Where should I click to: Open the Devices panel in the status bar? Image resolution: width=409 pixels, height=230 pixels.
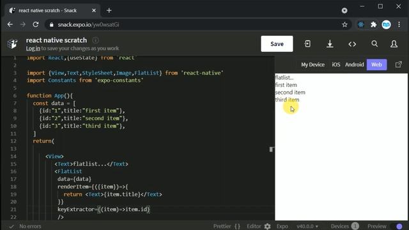tap(344, 226)
